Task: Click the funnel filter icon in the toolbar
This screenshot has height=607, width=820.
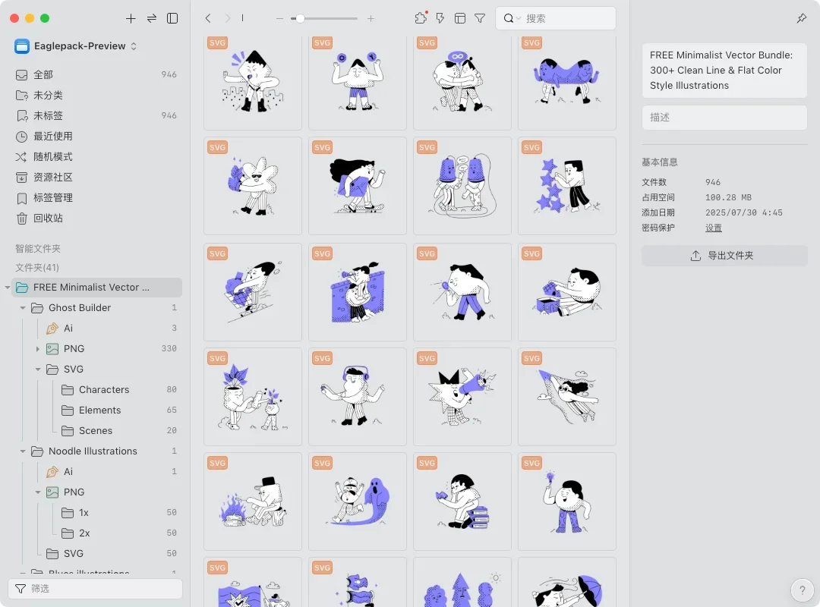Action: [480, 18]
